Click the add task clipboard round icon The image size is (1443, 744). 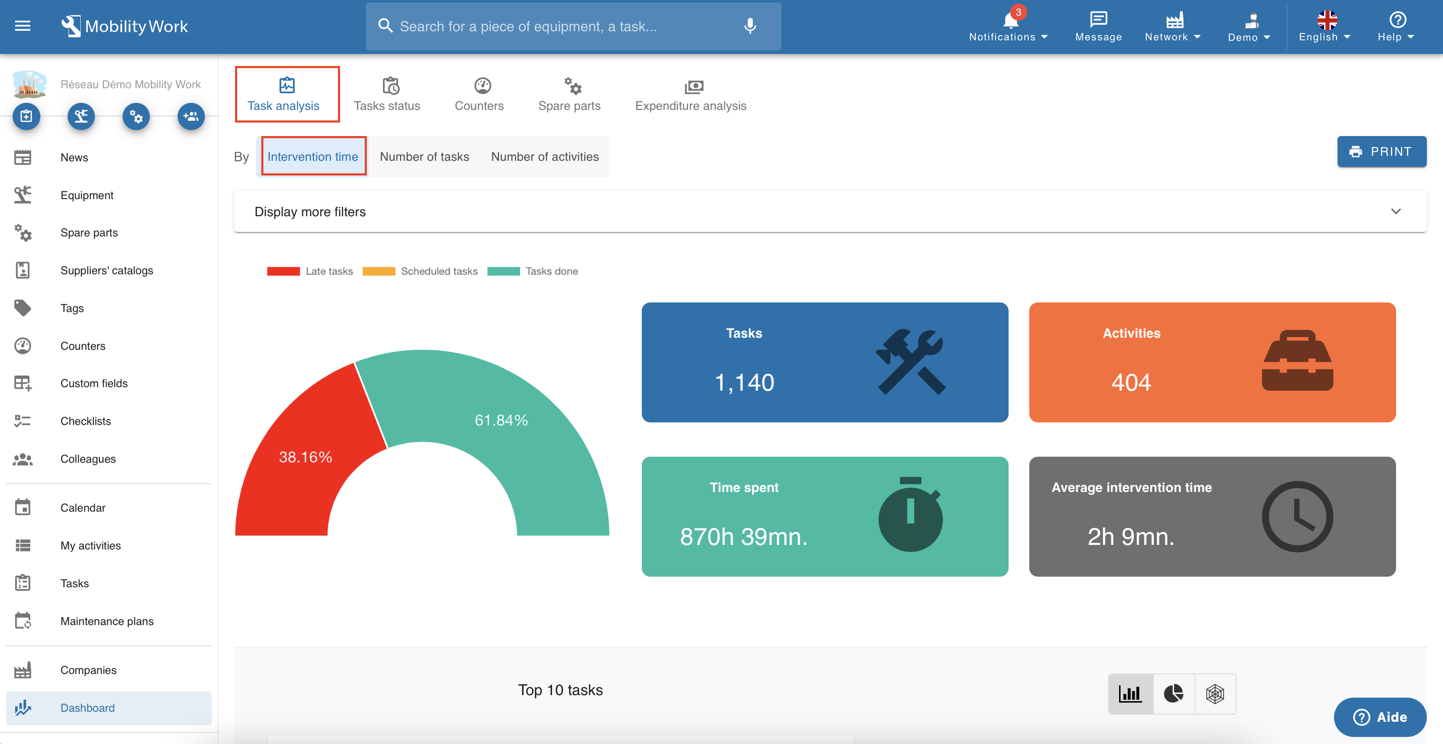pos(26,116)
